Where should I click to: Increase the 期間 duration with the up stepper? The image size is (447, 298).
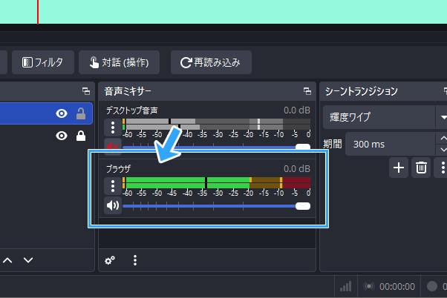click(x=443, y=139)
